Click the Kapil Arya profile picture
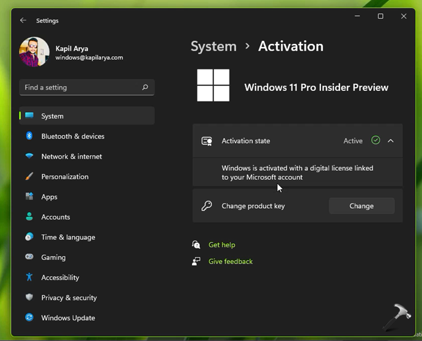 coord(34,52)
